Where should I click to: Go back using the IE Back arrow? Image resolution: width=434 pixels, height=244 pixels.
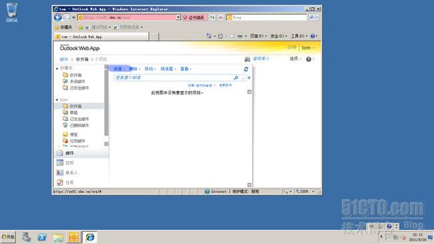tap(58, 17)
